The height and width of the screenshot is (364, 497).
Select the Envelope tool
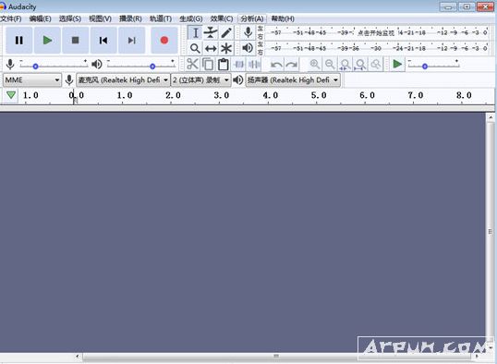tap(211, 32)
